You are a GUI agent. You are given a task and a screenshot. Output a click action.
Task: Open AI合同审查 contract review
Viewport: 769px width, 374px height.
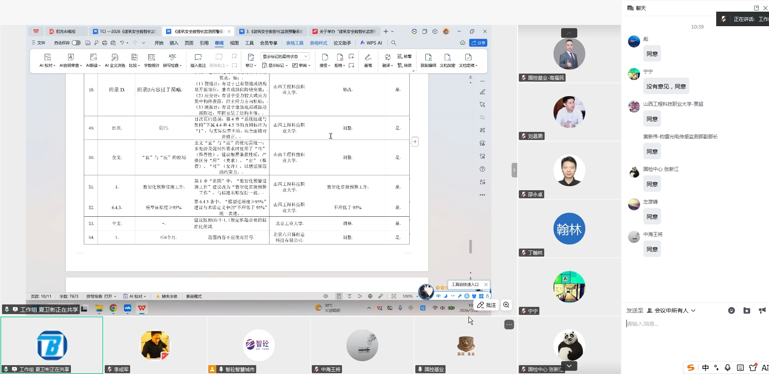tap(70, 60)
